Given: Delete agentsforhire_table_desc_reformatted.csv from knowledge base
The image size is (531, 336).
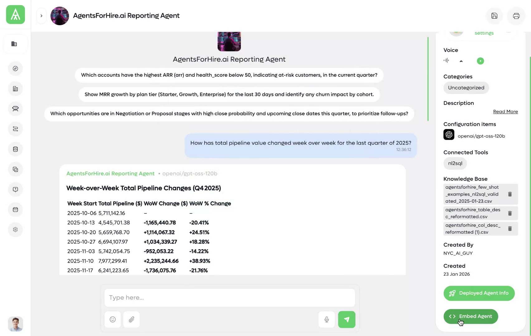Looking at the screenshot, I should click(x=510, y=213).
